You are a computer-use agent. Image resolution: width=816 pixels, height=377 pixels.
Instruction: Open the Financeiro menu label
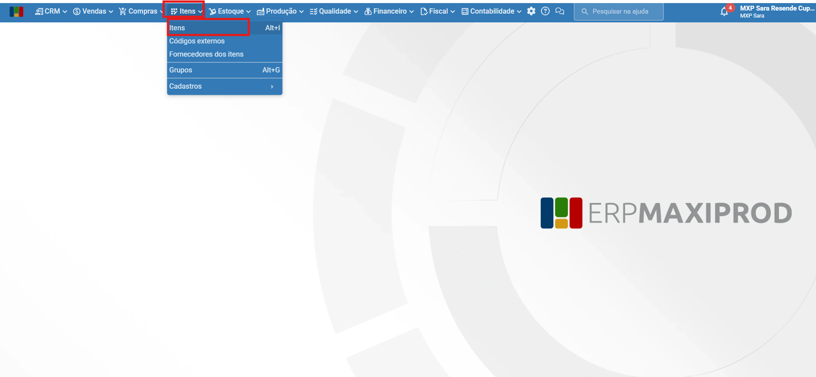[390, 11]
